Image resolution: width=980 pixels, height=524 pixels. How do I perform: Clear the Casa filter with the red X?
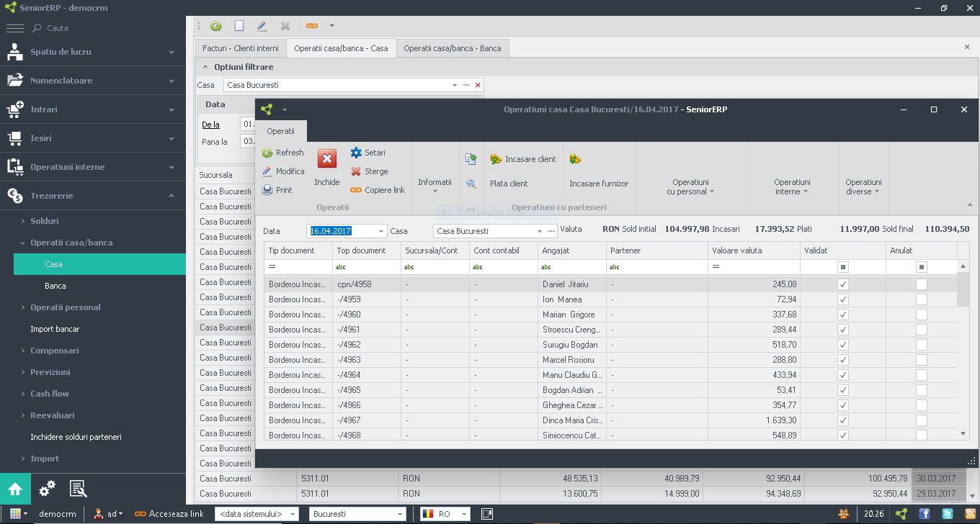coord(478,85)
